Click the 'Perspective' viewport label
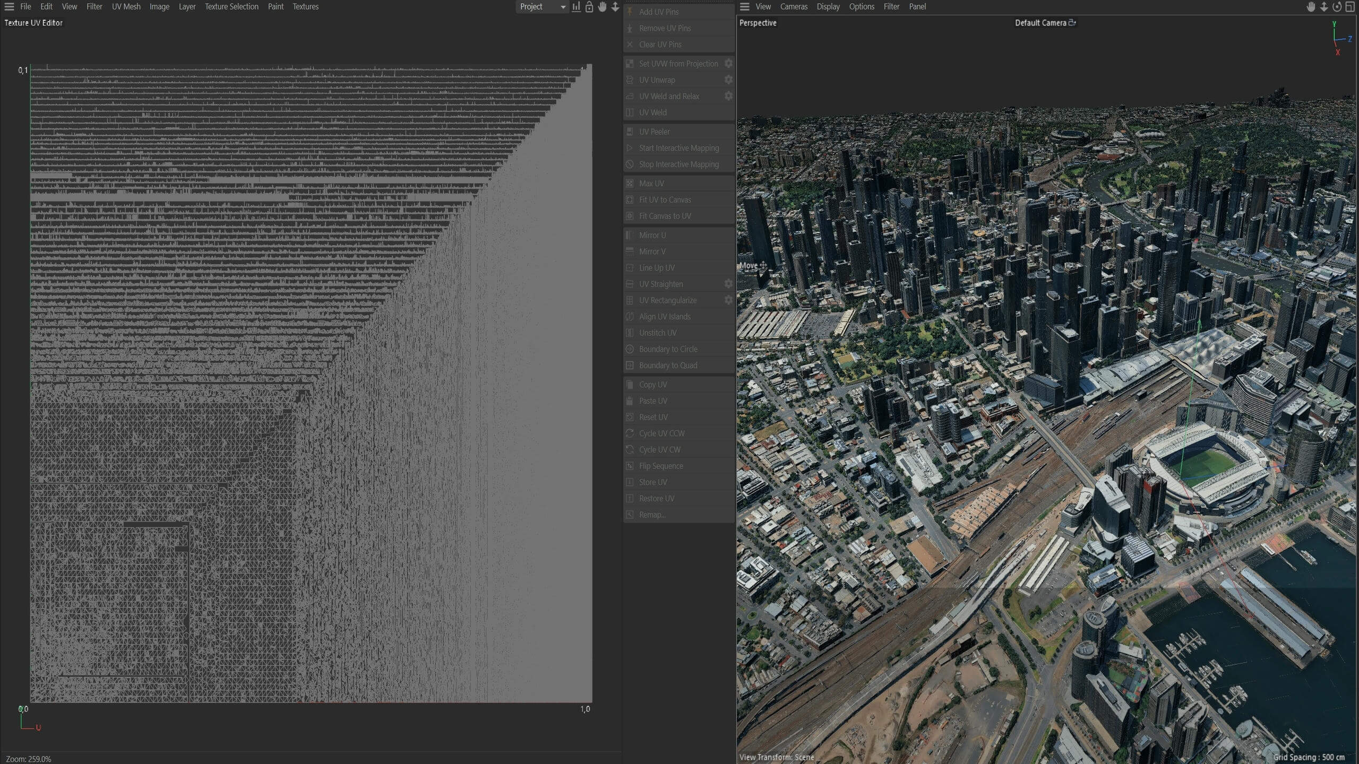The image size is (1359, 764). click(x=758, y=23)
